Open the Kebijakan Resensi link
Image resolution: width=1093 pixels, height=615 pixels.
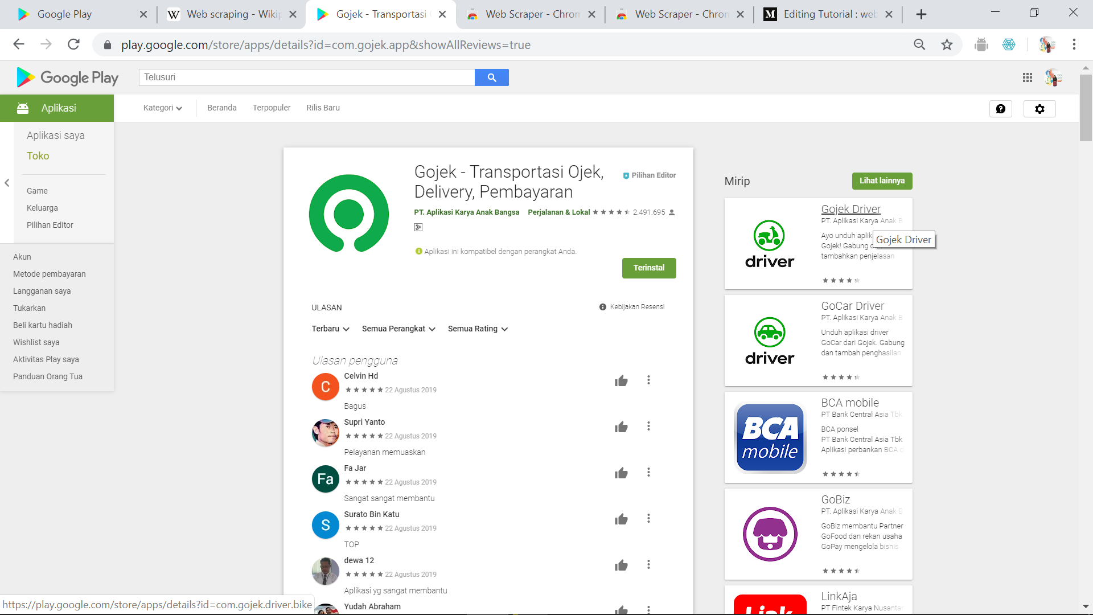point(636,306)
